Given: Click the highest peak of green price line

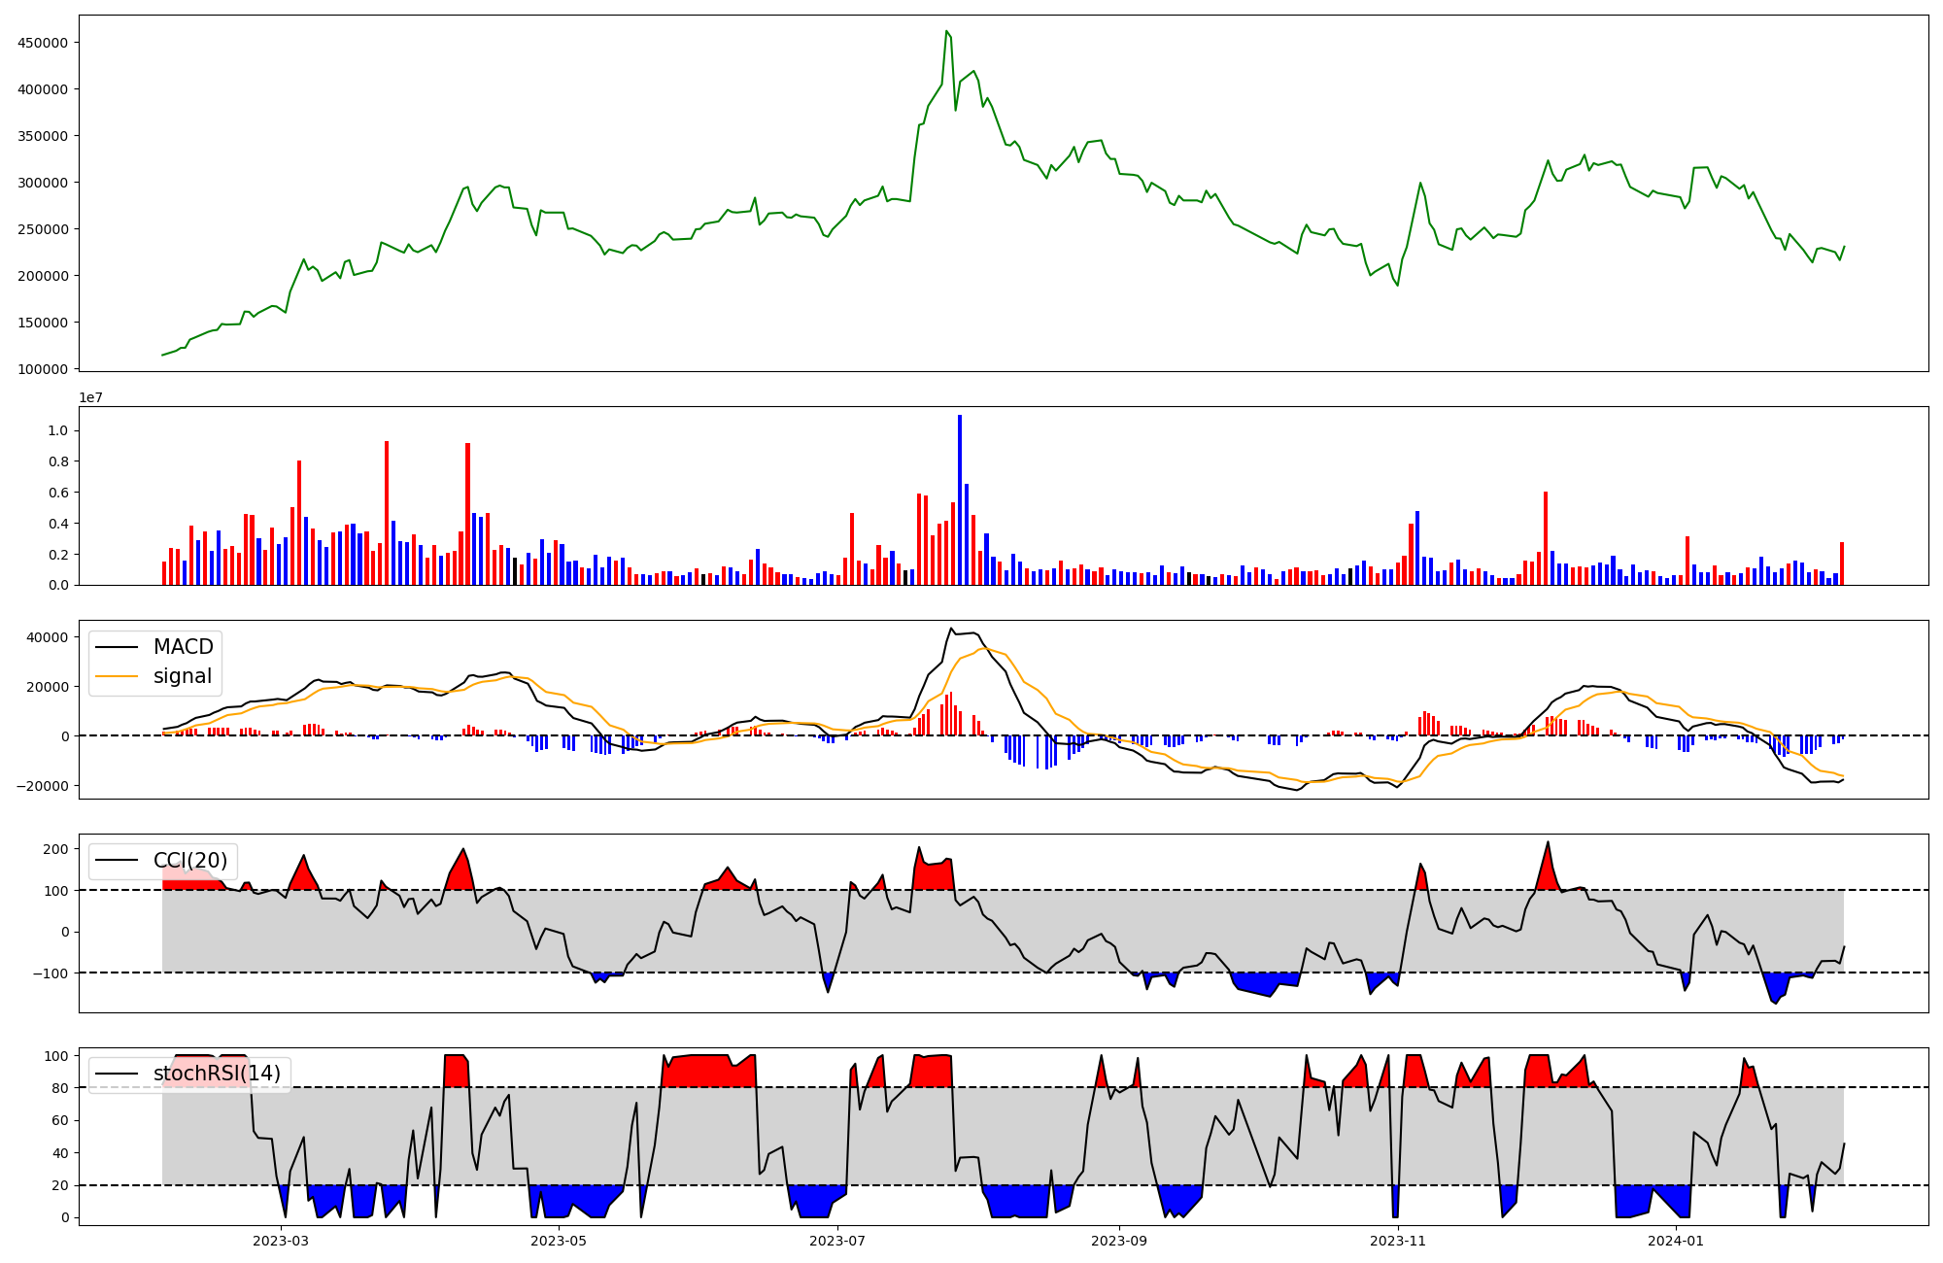Looking at the screenshot, I should [x=946, y=31].
